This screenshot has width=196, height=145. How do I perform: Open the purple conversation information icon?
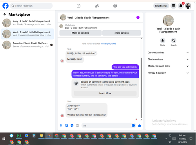point(138,17)
